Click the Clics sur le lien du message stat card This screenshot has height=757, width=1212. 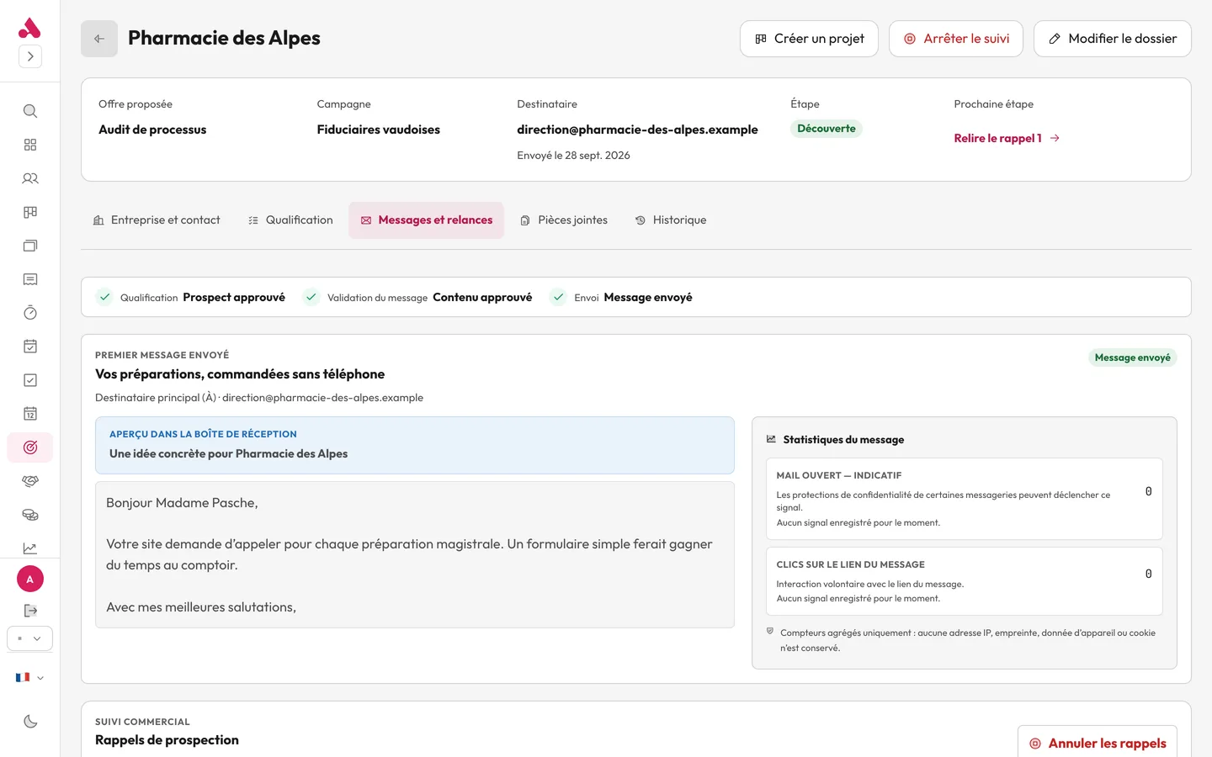click(965, 581)
